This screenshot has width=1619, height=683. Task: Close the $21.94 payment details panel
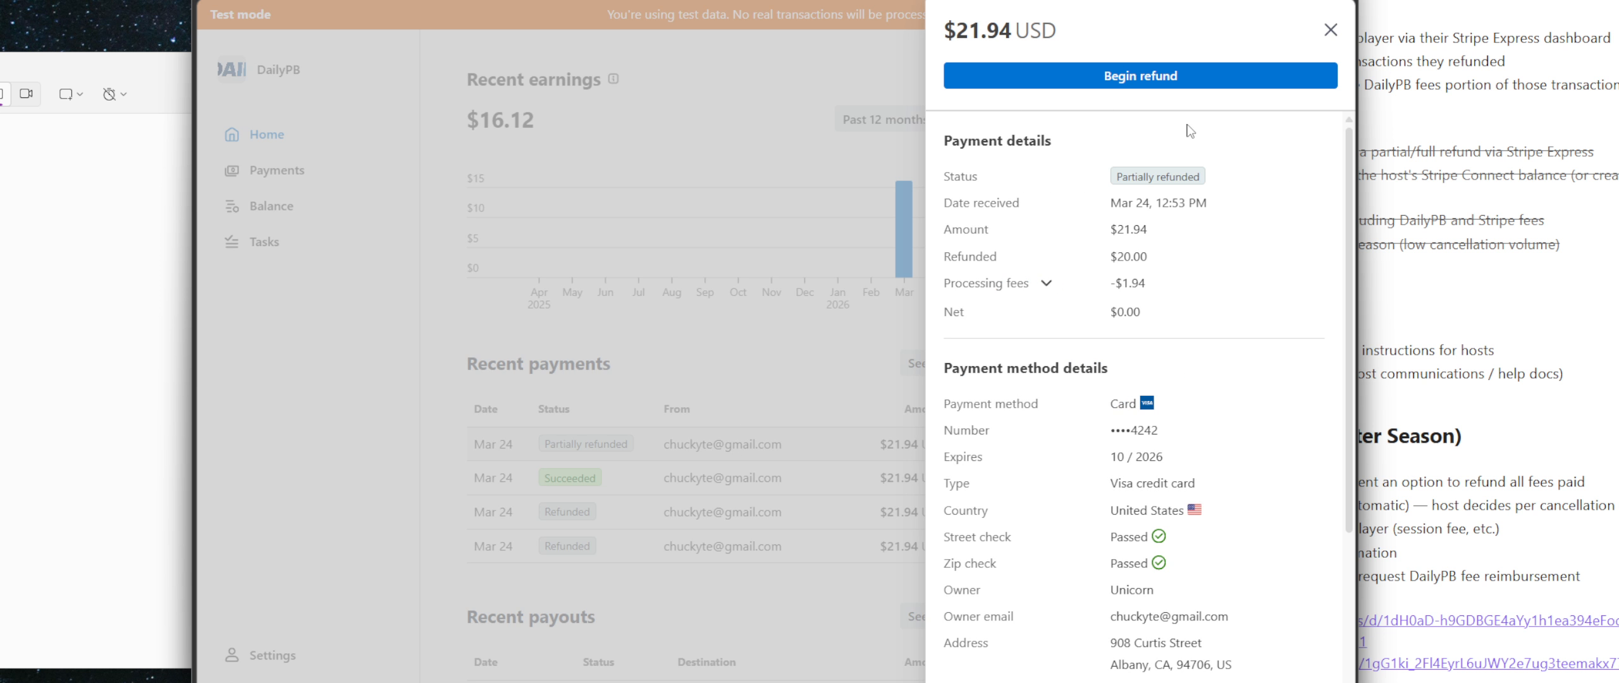click(1331, 30)
